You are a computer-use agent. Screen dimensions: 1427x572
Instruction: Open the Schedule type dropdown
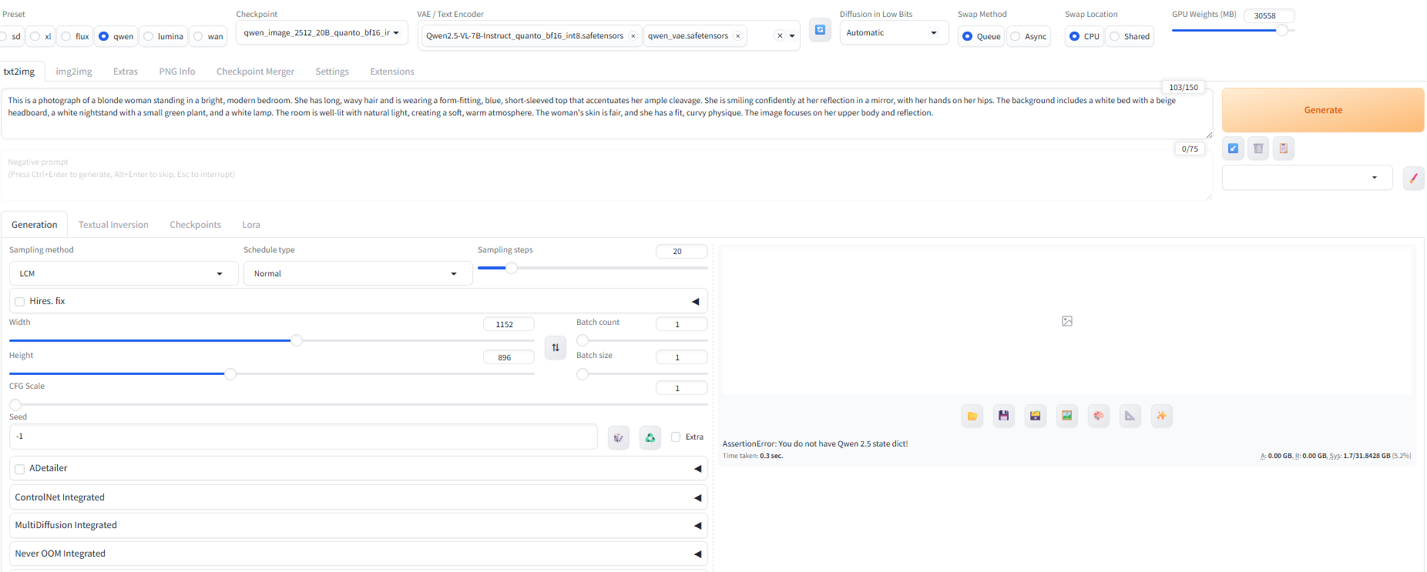(358, 273)
